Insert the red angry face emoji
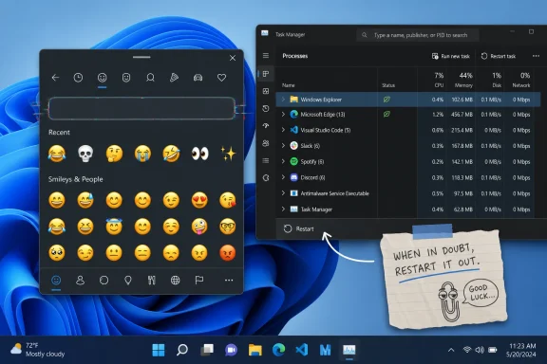547x364 pixels. pos(228,252)
